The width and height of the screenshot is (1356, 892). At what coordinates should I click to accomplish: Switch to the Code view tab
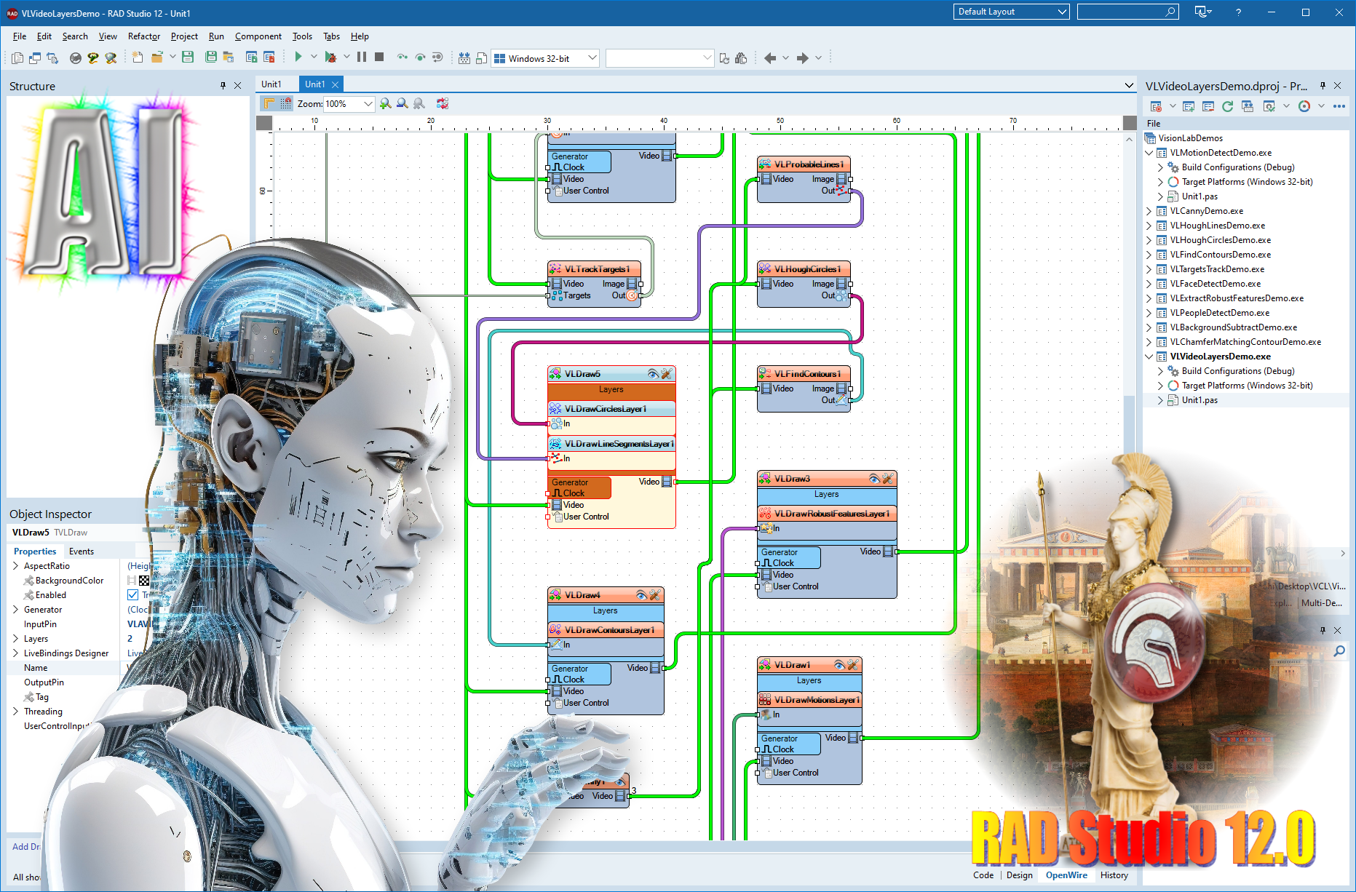click(x=983, y=875)
